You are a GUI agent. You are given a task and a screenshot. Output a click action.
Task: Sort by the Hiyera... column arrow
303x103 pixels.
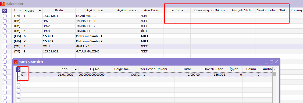40,11
